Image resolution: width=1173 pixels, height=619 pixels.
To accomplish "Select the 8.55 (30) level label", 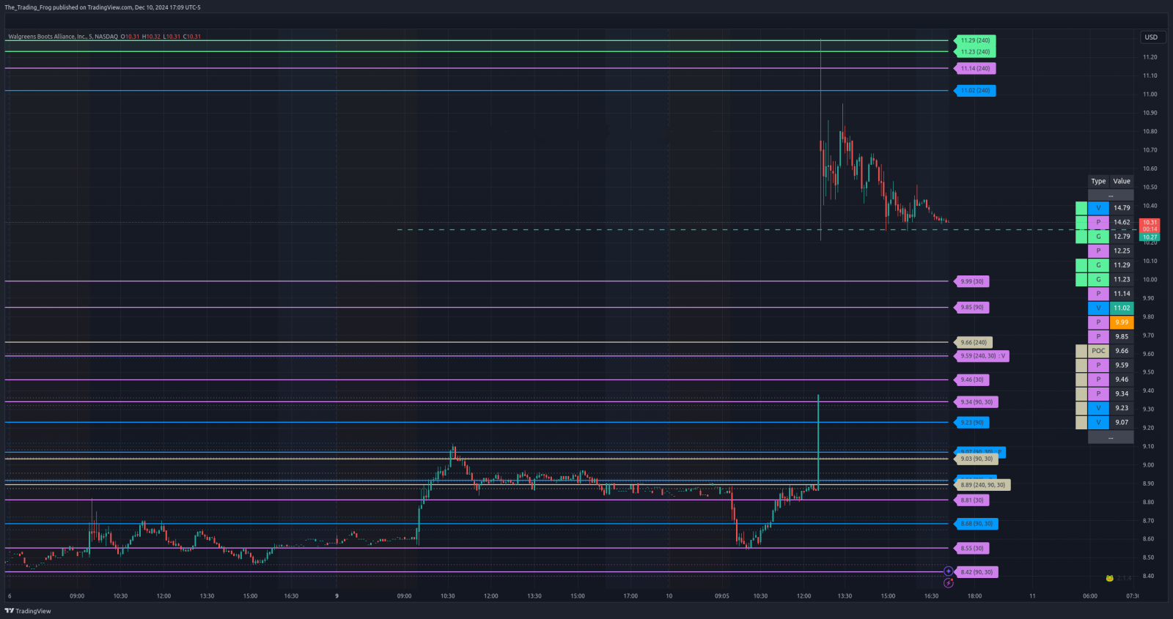I will (971, 548).
